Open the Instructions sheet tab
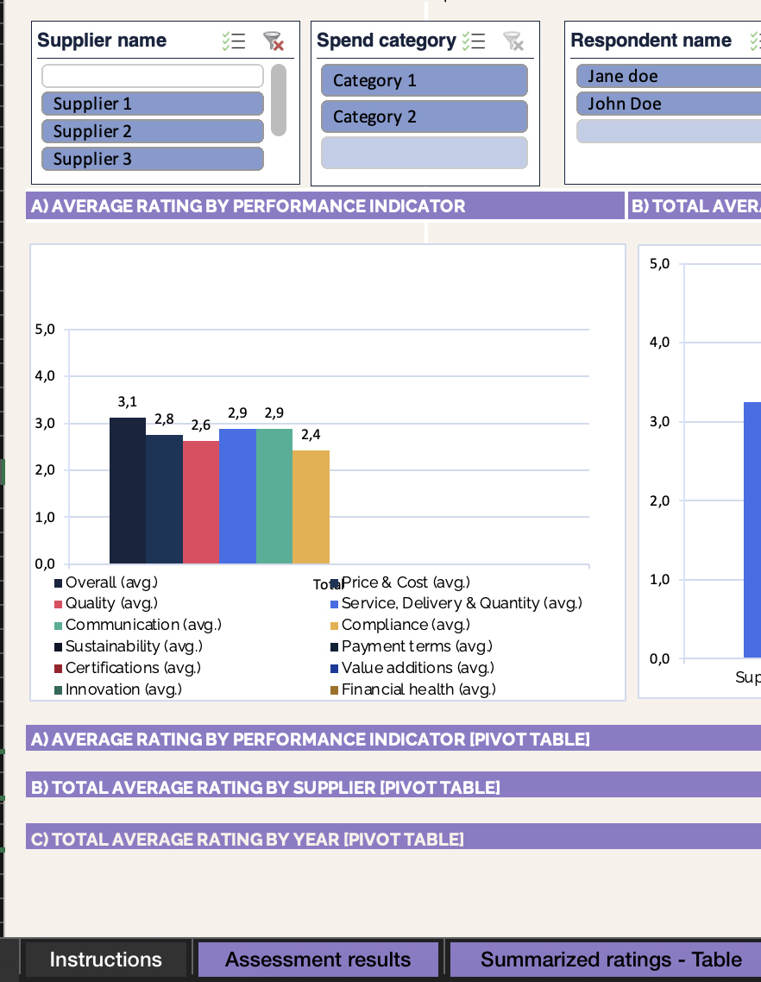Viewport: 761px width, 982px height. pyautogui.click(x=105, y=959)
